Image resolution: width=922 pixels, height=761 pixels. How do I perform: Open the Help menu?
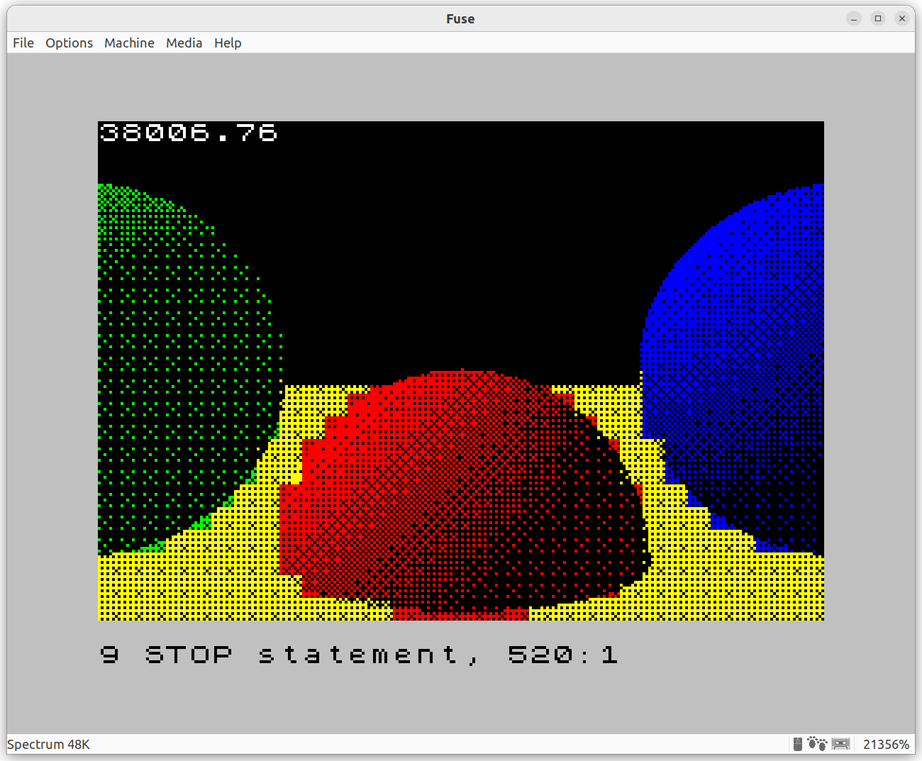pyautogui.click(x=228, y=43)
